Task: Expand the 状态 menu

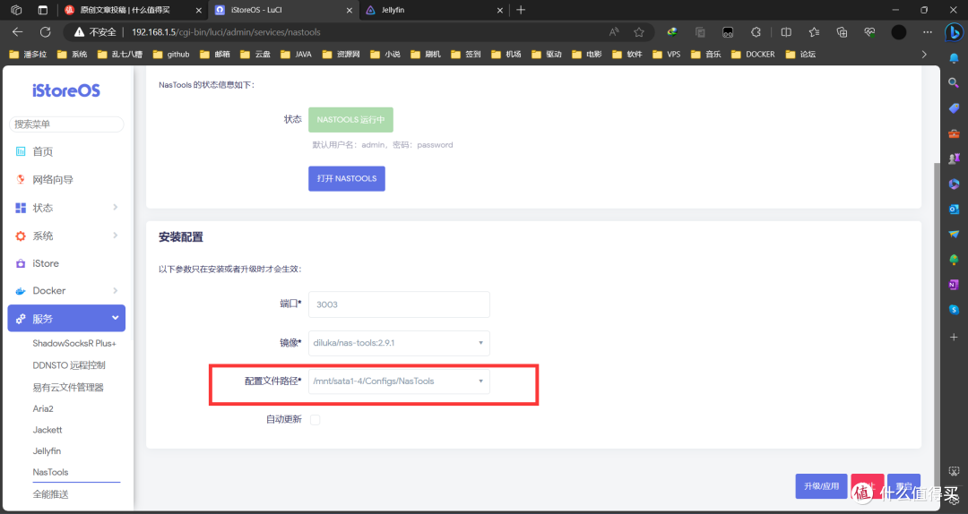Action: [66, 208]
